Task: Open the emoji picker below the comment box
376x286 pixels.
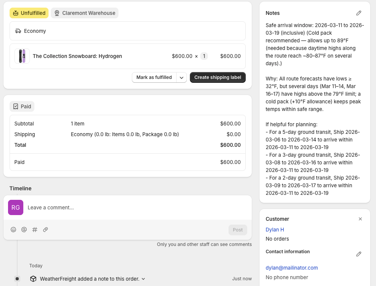Action: point(13,229)
